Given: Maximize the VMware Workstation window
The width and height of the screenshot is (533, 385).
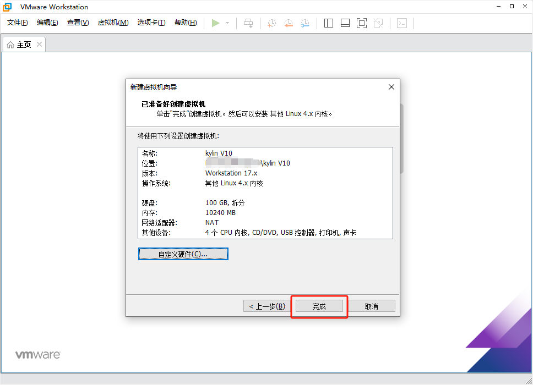Looking at the screenshot, I should [x=512, y=7].
